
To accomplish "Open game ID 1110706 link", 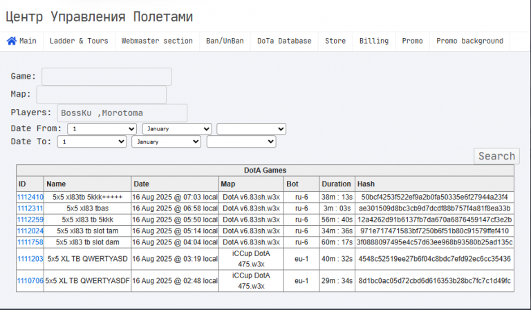I will pos(30,281).
